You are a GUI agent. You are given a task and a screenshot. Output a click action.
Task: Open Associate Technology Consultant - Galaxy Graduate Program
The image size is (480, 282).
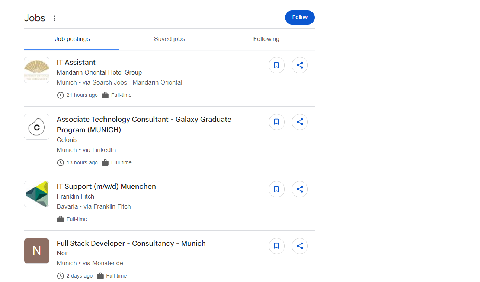tap(144, 124)
